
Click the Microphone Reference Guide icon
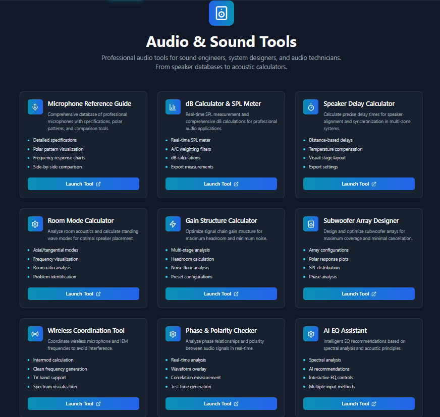35,107
